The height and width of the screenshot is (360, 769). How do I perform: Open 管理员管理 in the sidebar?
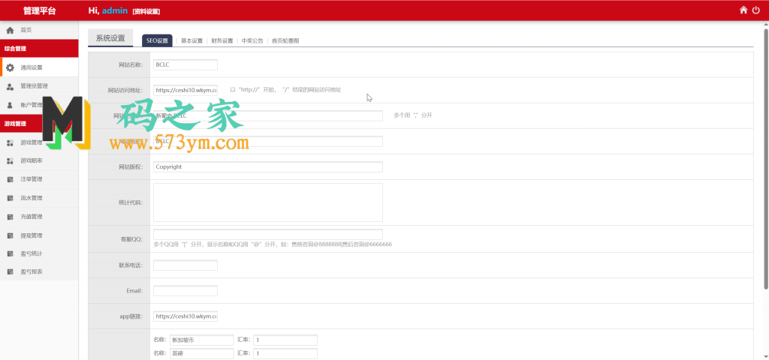point(39,86)
